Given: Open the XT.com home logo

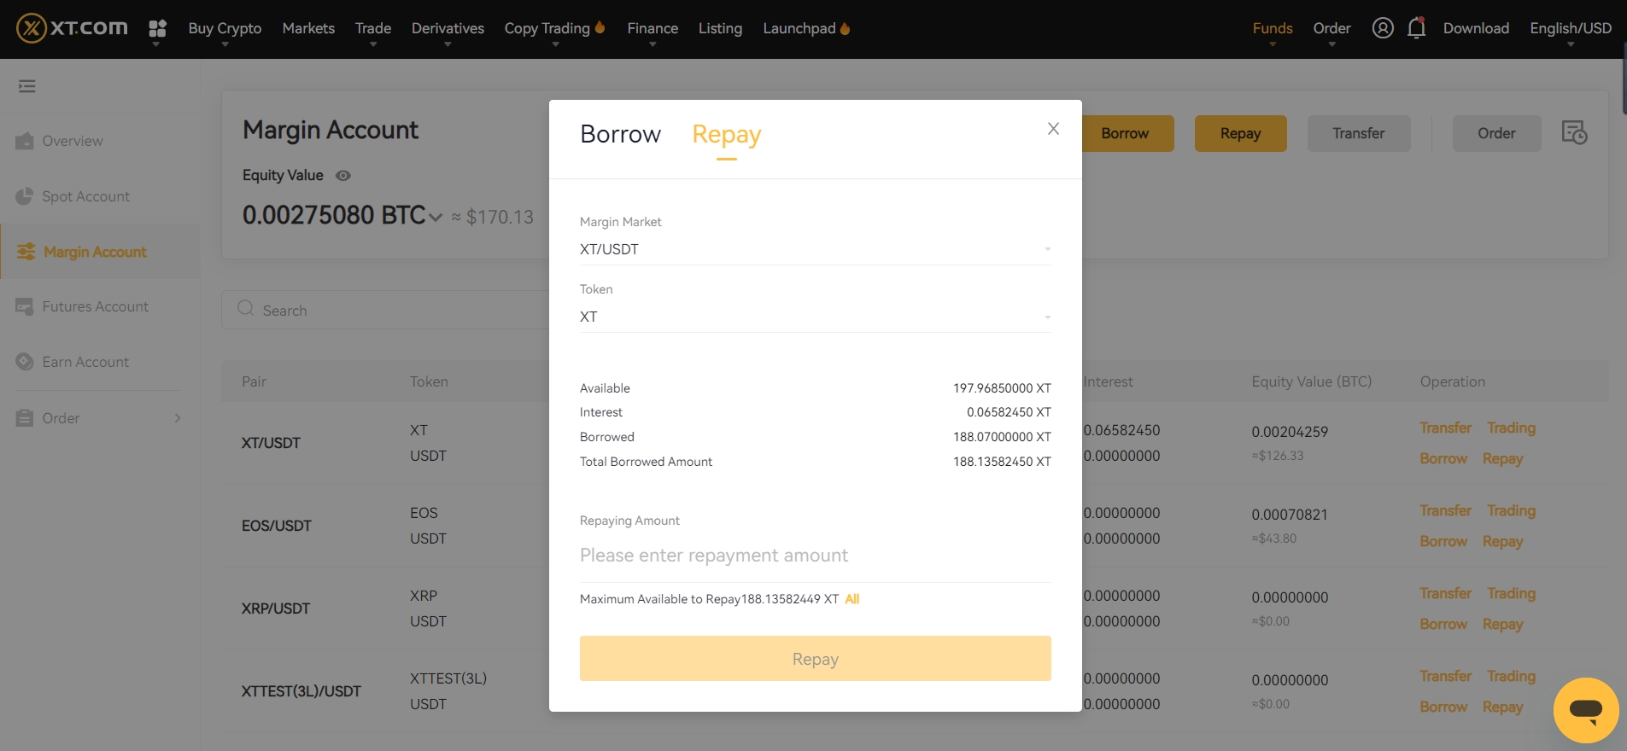Looking at the screenshot, I should (x=73, y=28).
